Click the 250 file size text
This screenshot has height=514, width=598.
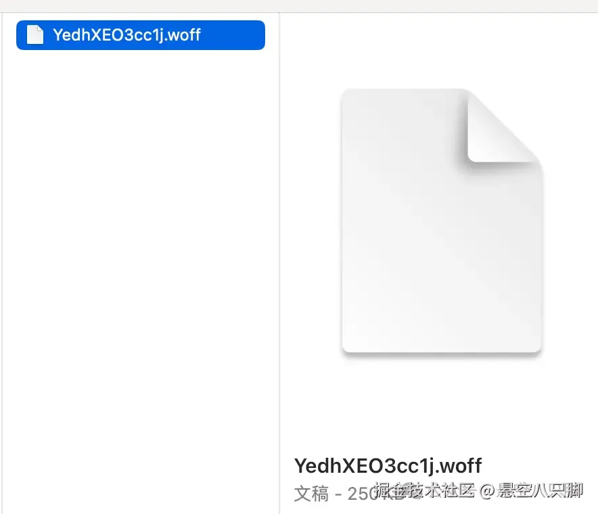tap(361, 494)
